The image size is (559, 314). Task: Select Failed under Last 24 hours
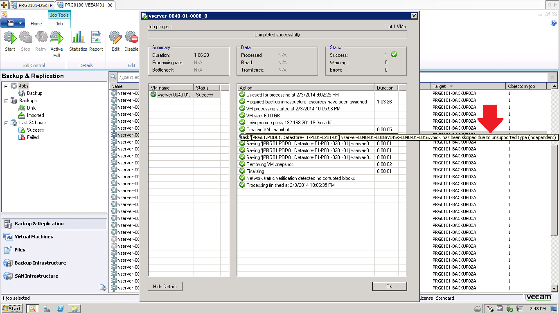point(33,137)
